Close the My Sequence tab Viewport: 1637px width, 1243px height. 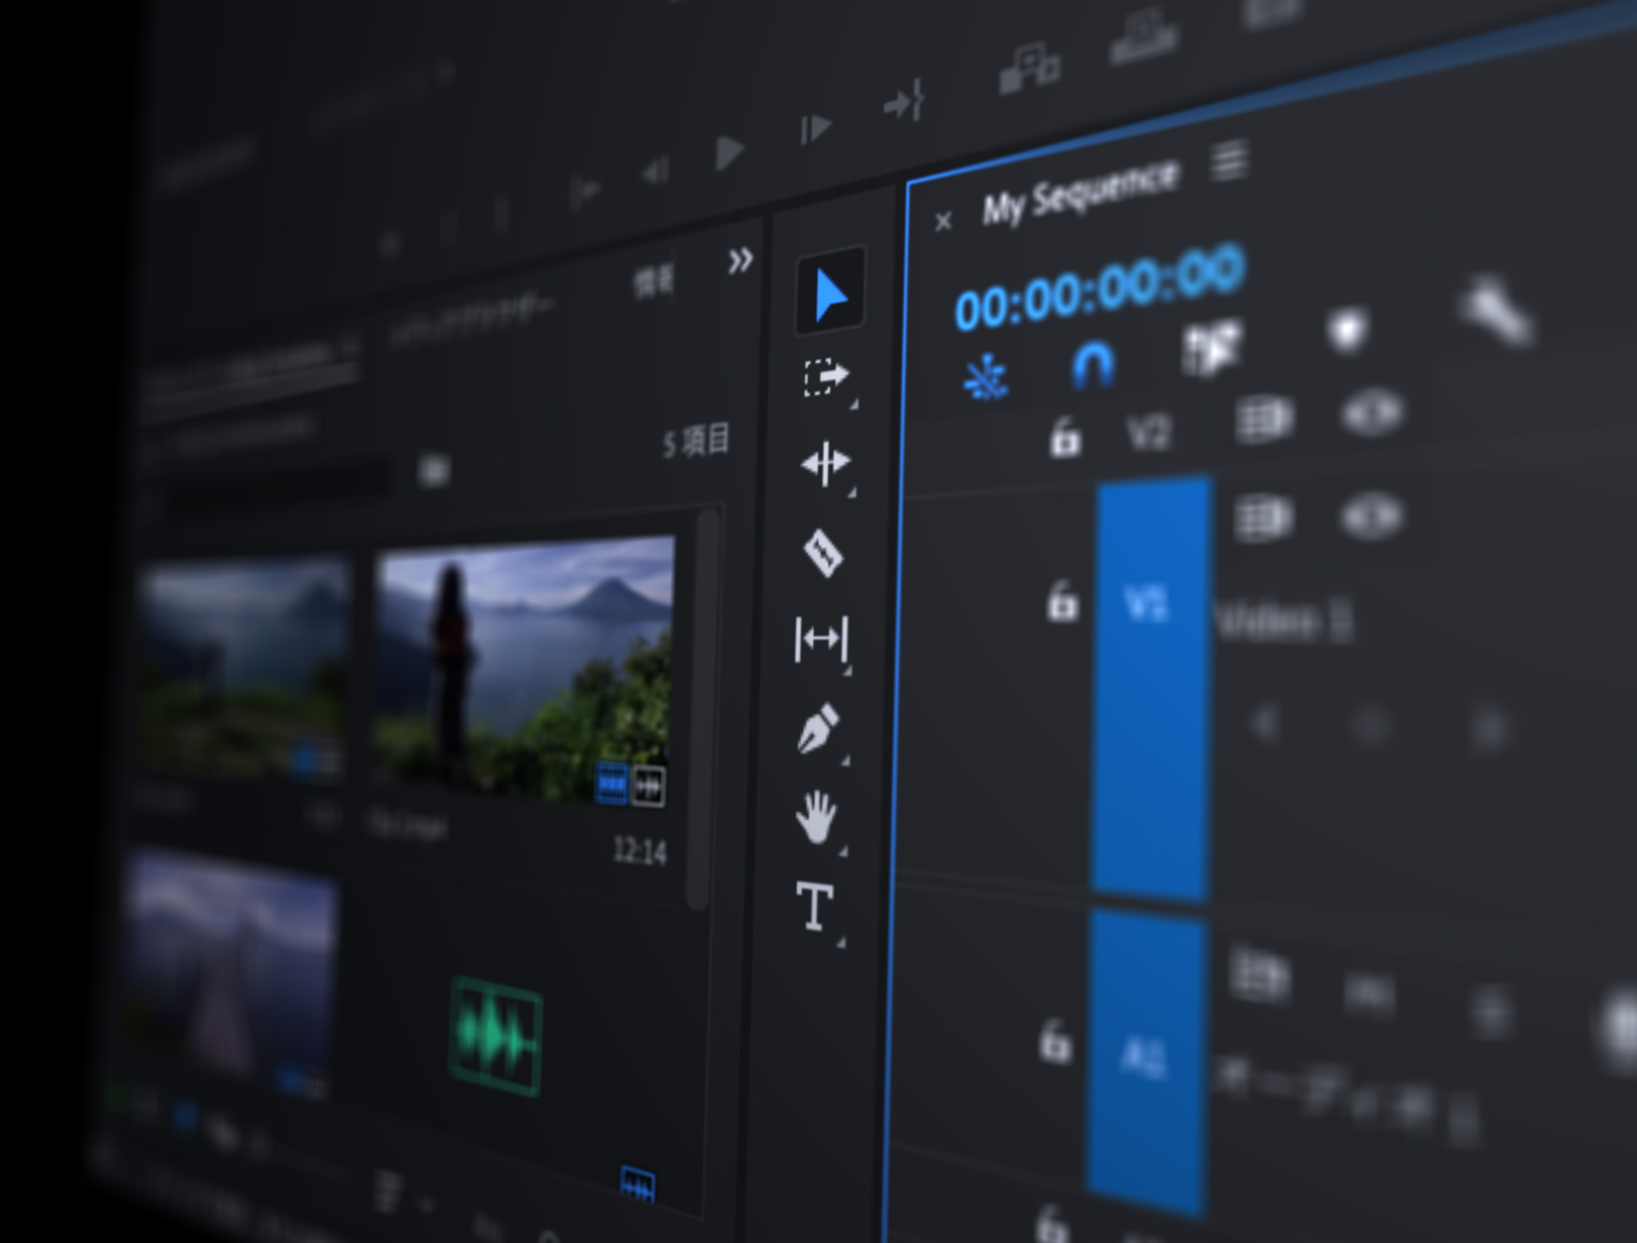pyautogui.click(x=943, y=221)
